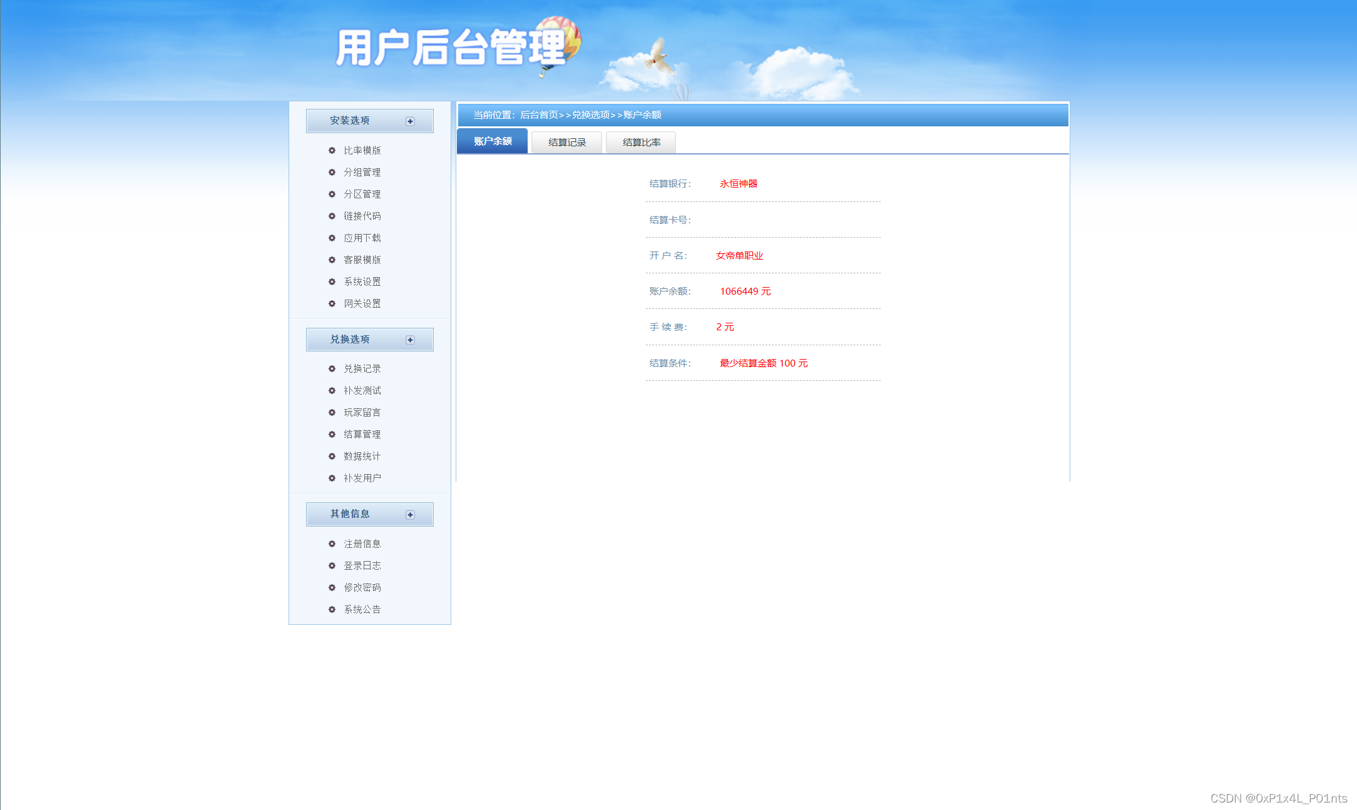This screenshot has width=1357, height=810.
Task: Click the 后台首页>>兑换选项>>账户余额 breadcrumb path
Action: (x=590, y=115)
